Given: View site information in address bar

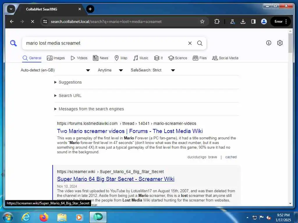Looking at the screenshot, I should coord(45,21).
